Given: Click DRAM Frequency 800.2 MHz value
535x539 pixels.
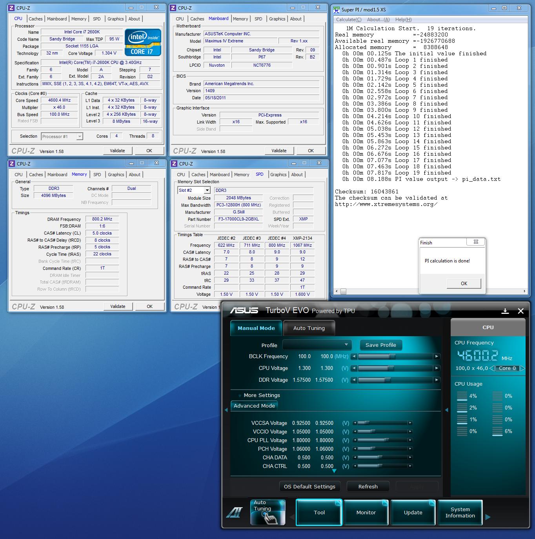Looking at the screenshot, I should 102,219.
